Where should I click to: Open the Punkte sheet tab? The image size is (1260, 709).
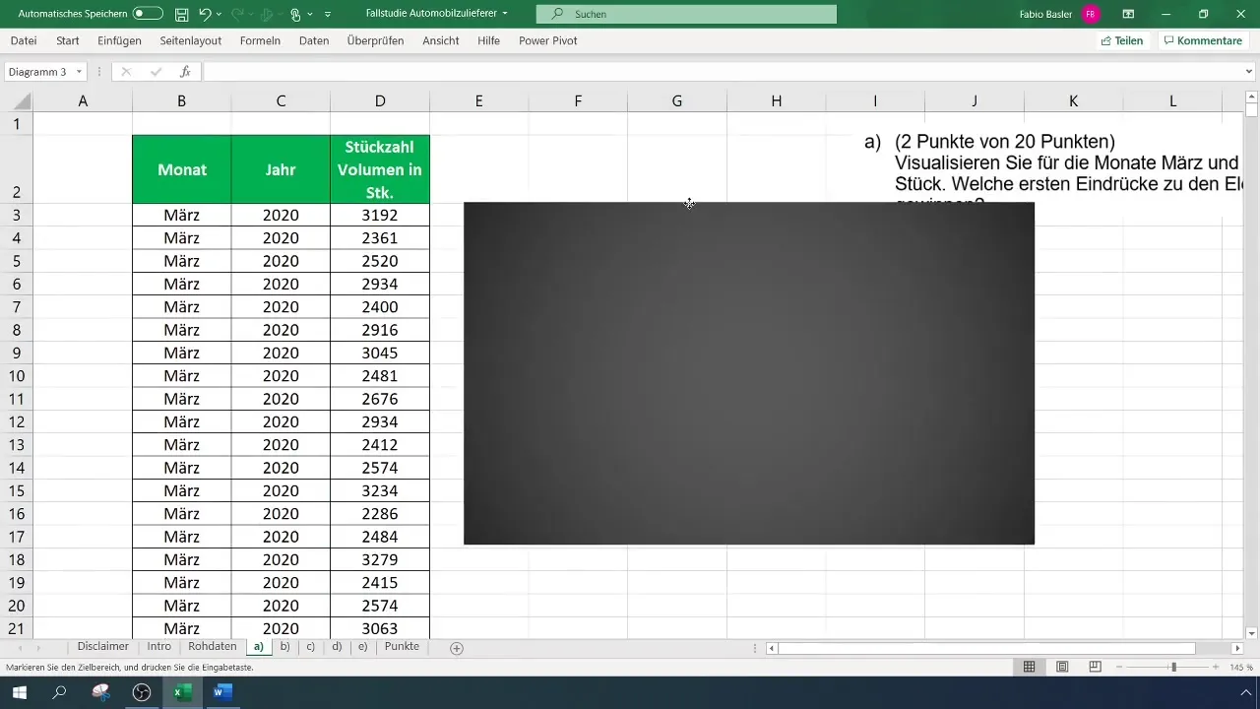[x=402, y=647]
